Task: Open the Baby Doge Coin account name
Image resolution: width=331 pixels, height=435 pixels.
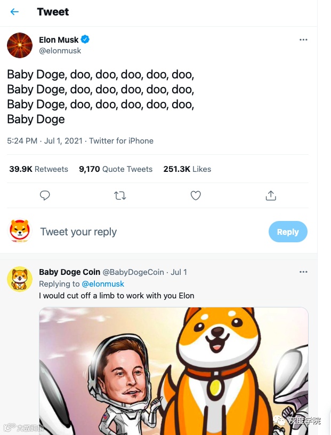Action: pyautogui.click(x=70, y=272)
